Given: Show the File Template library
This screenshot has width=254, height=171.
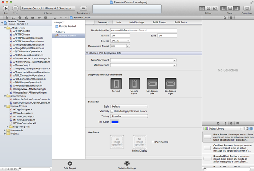Looking at the screenshot, I should pos(218,124).
